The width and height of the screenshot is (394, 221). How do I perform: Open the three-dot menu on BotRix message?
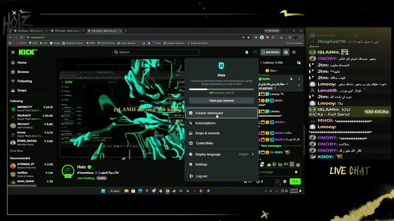(299, 79)
